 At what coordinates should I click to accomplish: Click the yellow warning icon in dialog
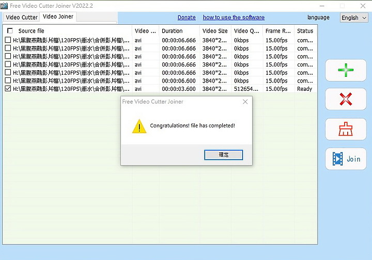pos(139,126)
